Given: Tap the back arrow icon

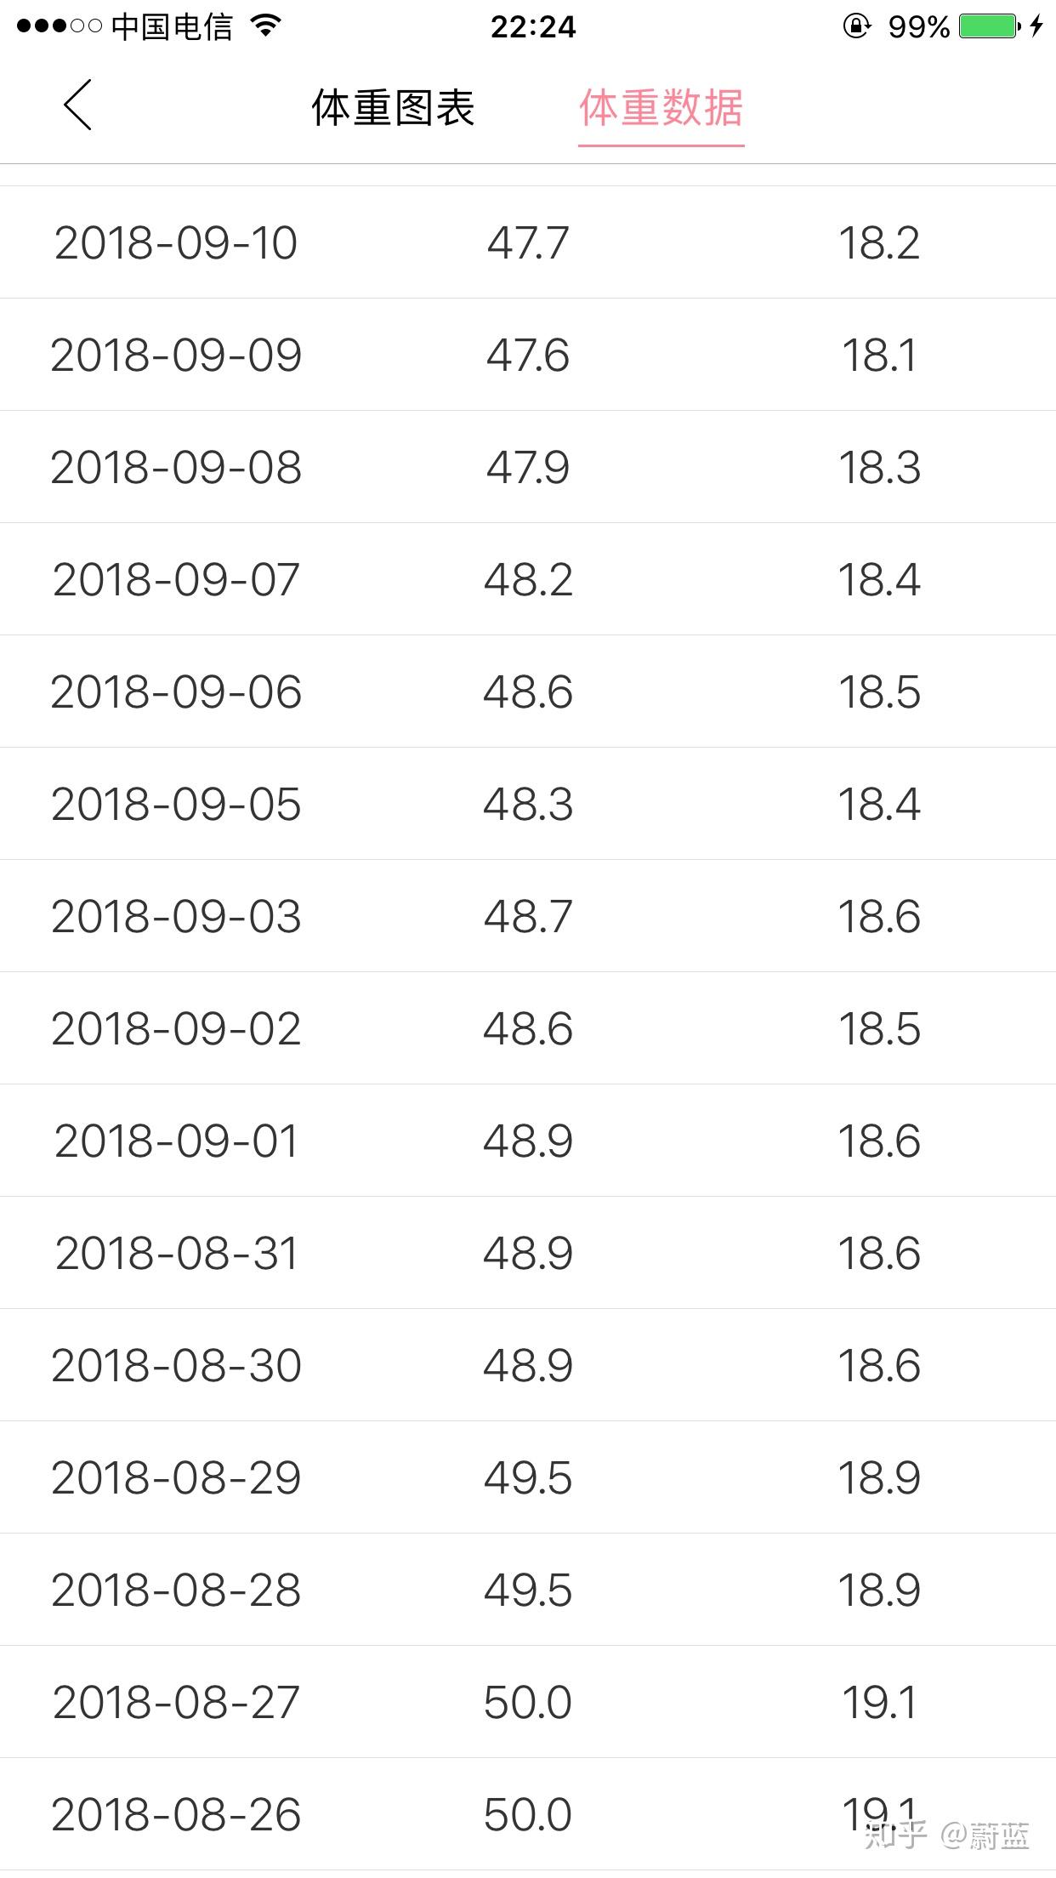Looking at the screenshot, I should (77, 105).
